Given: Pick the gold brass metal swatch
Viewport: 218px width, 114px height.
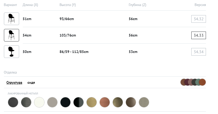Looking at the screenshot, I should click(x=92, y=102).
